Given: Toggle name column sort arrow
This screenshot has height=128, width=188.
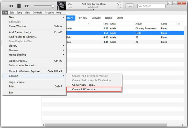Looking at the screenshot, I should pyautogui.click(x=89, y=24).
